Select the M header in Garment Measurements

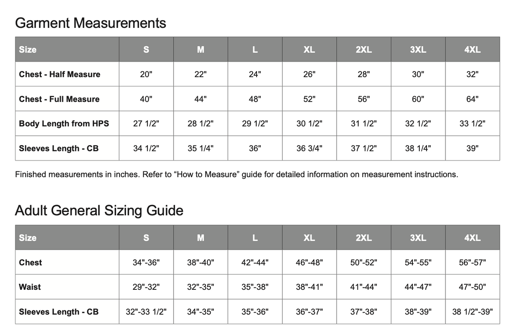point(200,50)
